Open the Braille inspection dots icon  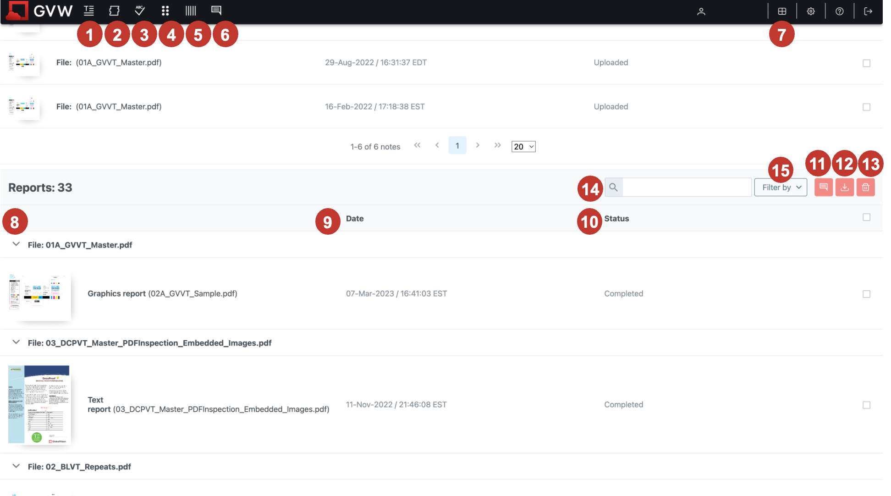pos(165,11)
